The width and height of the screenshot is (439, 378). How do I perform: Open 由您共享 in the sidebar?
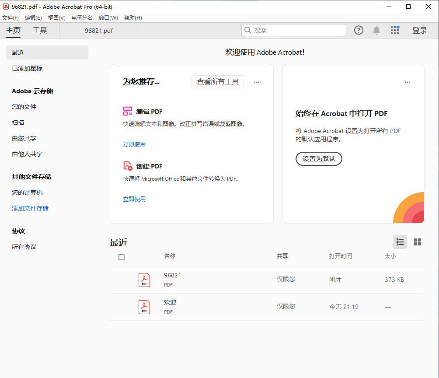tap(24, 138)
